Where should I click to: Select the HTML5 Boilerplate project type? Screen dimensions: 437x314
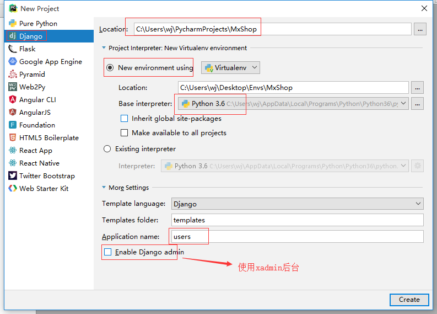click(x=49, y=137)
